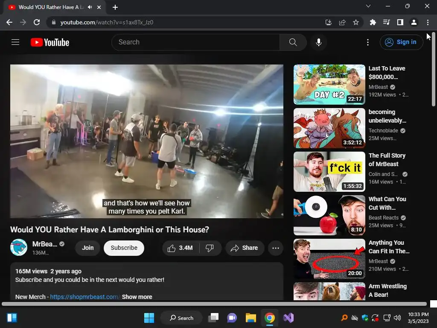Install app icon in address bar
This screenshot has height=328, width=437.
(x=329, y=22)
